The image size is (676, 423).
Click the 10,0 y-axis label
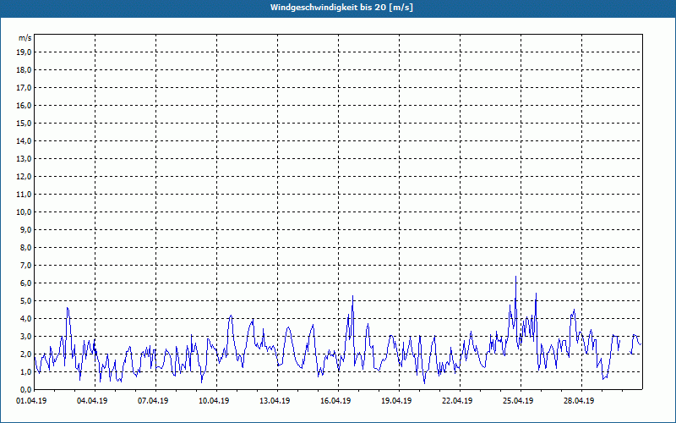click(x=24, y=212)
